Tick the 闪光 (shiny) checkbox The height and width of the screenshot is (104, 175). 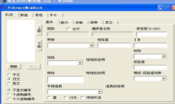[x=66, y=98]
